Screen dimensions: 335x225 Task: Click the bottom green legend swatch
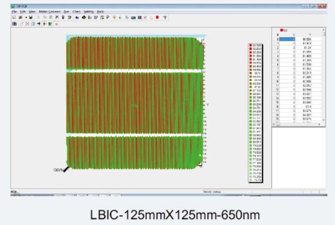point(251,180)
